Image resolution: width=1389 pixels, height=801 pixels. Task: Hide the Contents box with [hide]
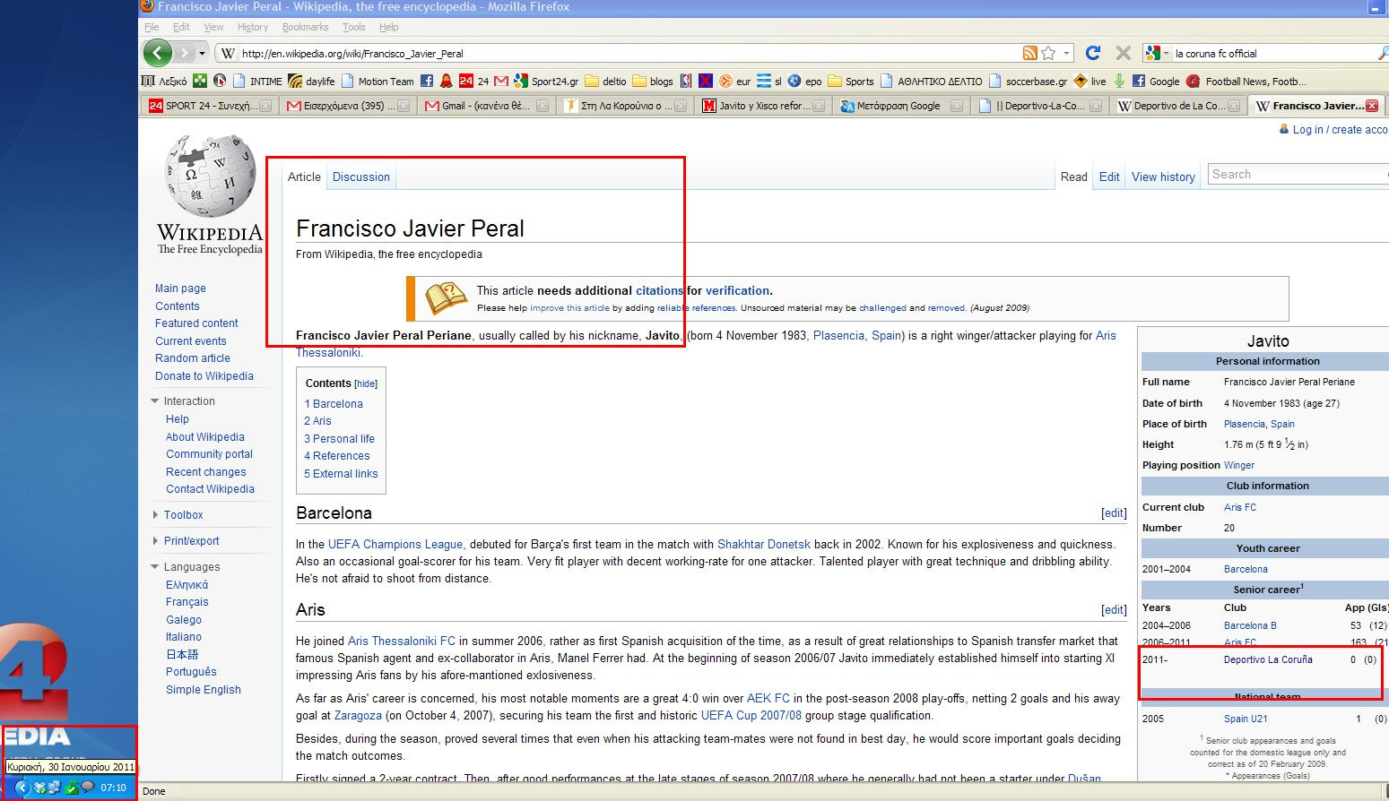pos(366,383)
